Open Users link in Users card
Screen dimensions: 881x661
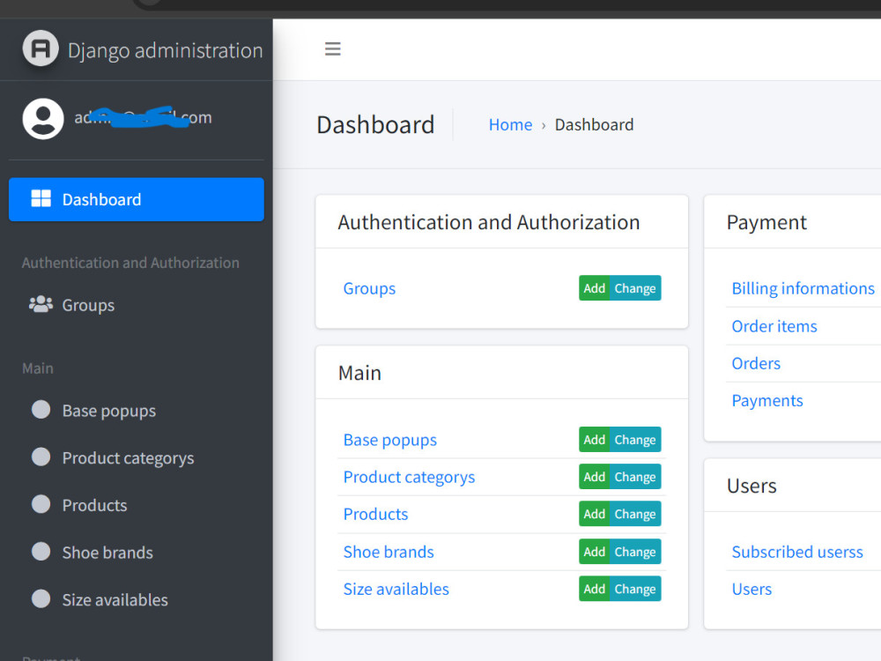(751, 589)
